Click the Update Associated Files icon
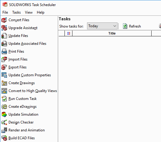This screenshot has width=161, height=142. (x=4, y=44)
